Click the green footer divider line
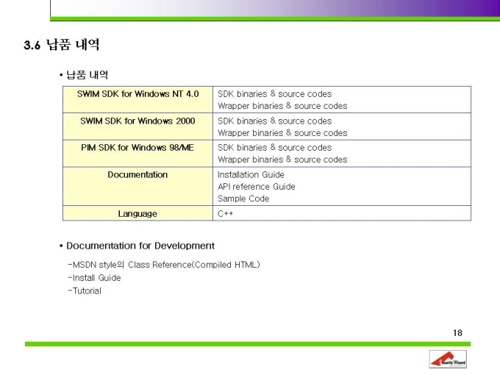The image size is (500, 375). [248, 344]
